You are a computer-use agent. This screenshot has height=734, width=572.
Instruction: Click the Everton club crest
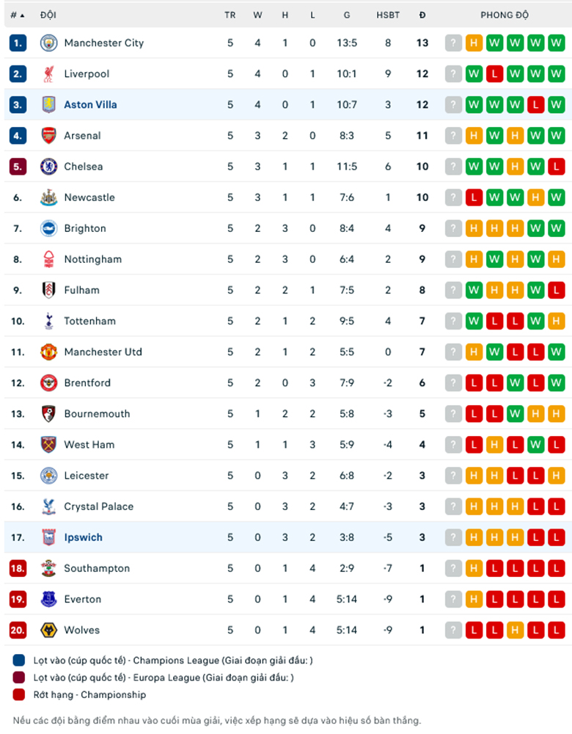tap(48, 599)
